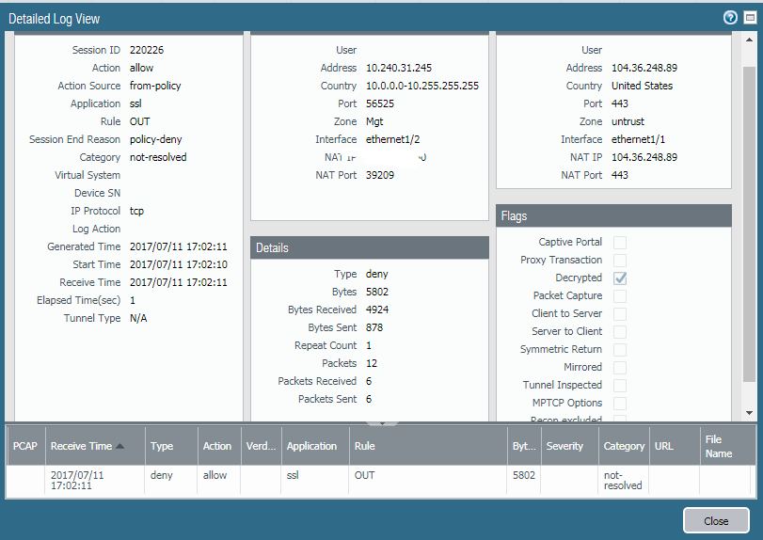763x540 pixels.
Task: Check the Tunnel Inspected flag
Action: (x=620, y=386)
